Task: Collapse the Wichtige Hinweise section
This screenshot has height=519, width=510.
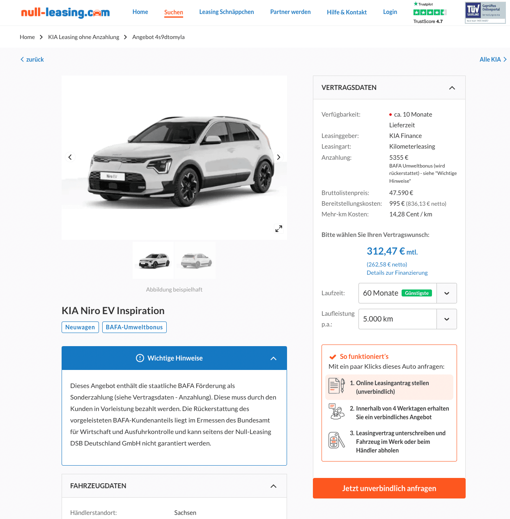Action: point(273,358)
